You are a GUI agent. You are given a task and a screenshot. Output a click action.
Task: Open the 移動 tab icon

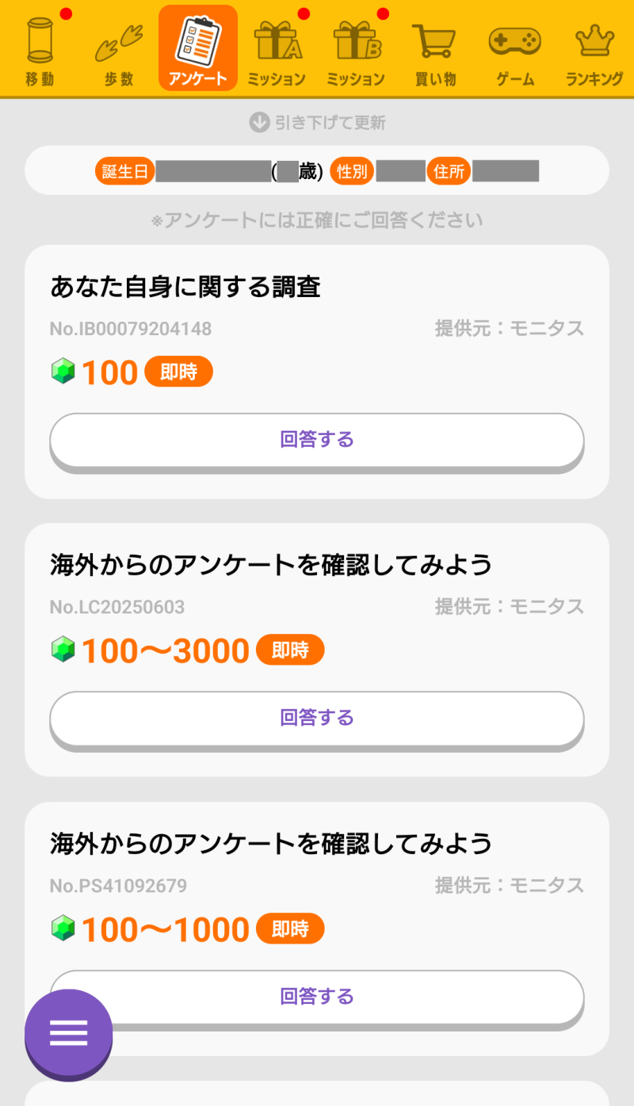[x=39, y=48]
